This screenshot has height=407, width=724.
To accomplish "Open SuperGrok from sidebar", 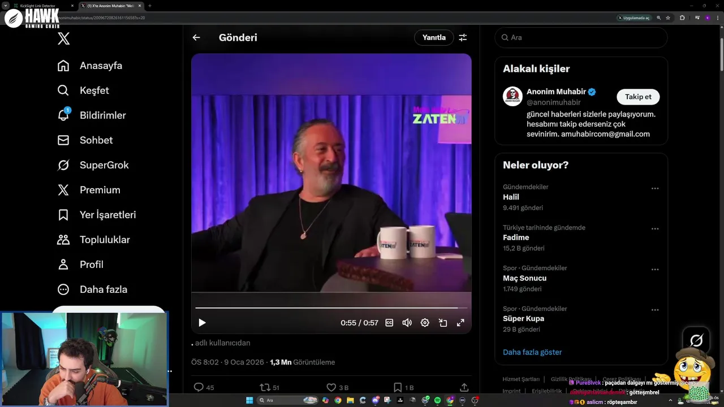I will tap(93, 165).
